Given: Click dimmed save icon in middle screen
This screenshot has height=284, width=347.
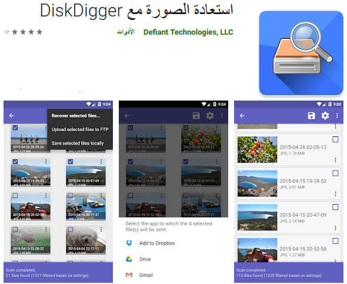Looking at the screenshot, I should point(196,116).
